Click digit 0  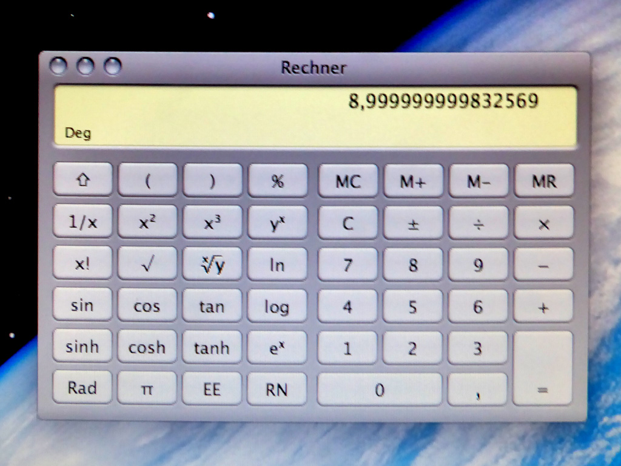tap(380, 389)
